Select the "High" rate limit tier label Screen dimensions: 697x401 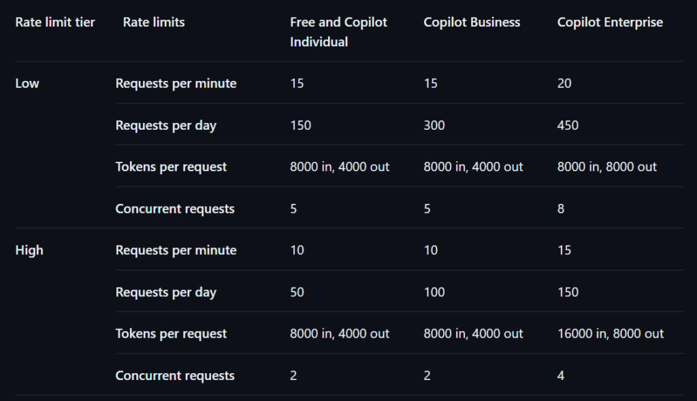click(x=29, y=250)
